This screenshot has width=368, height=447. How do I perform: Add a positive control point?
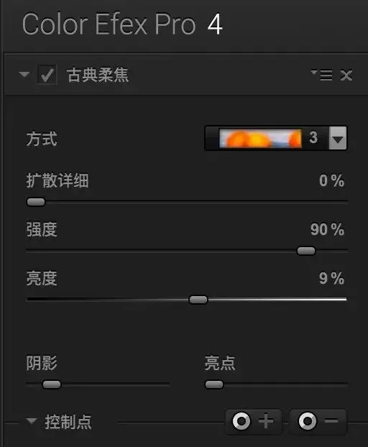click(254, 421)
